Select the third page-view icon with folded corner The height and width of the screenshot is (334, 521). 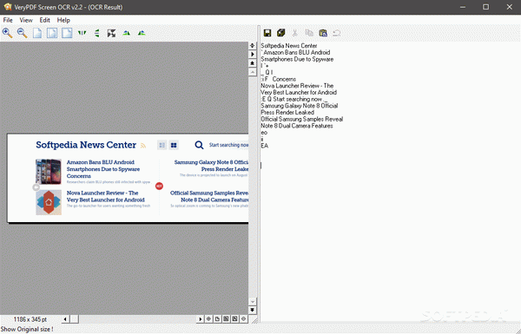tap(67, 33)
